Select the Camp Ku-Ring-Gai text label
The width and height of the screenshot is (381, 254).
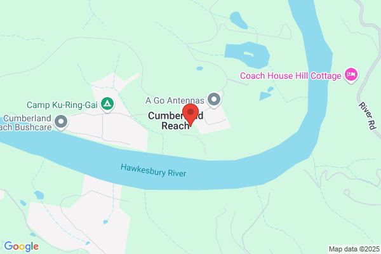pyautogui.click(x=62, y=105)
